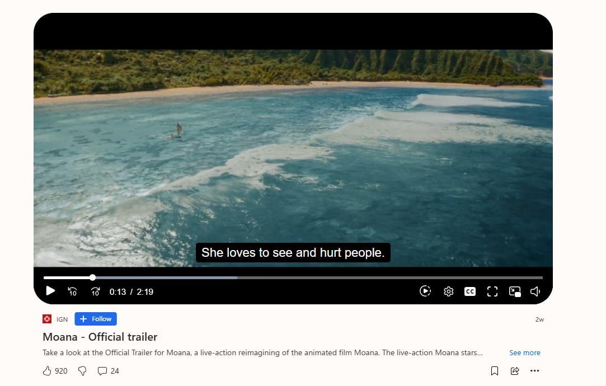Switch to picture-in-picture mode
Image resolution: width=606 pixels, height=386 pixels.
(x=515, y=291)
